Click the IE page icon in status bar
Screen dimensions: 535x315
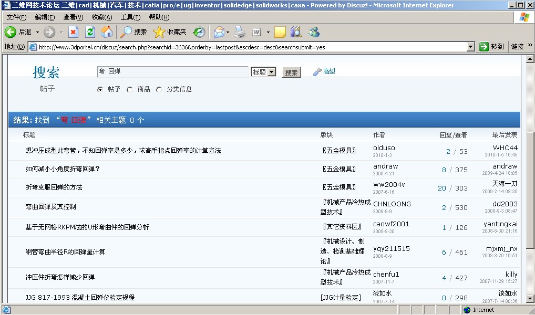pos(6,310)
